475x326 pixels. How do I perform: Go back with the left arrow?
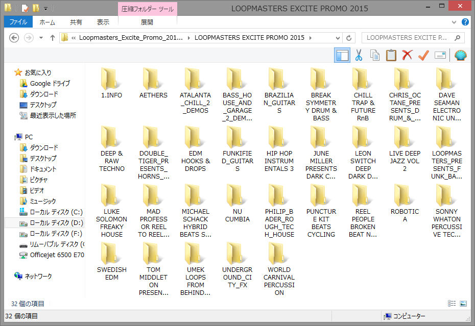pos(14,38)
